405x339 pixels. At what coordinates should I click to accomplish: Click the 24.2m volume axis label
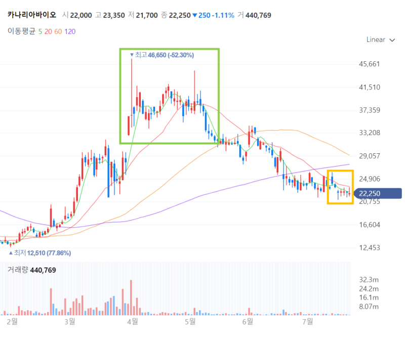(x=369, y=288)
